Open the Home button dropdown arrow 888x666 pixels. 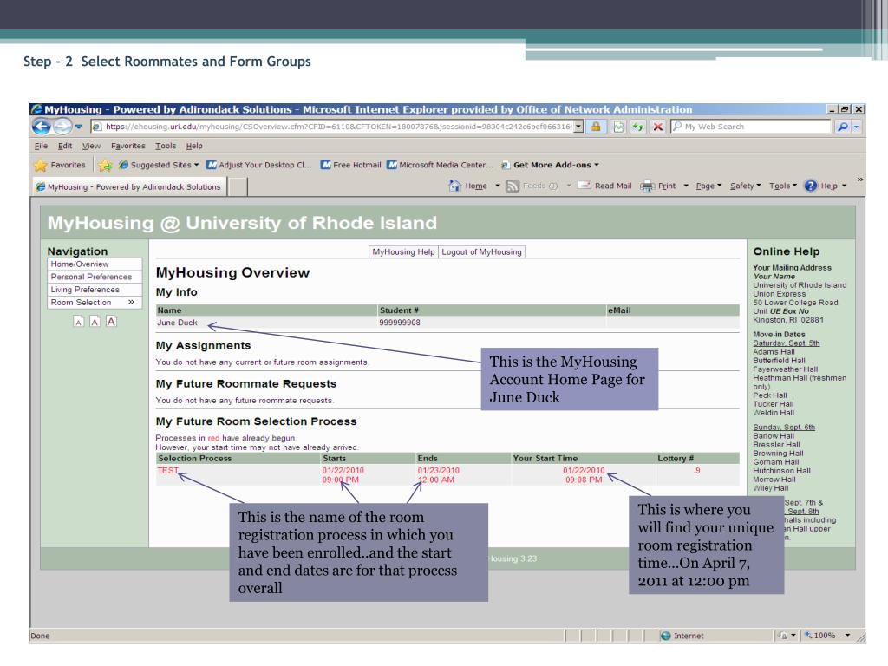pos(498,186)
